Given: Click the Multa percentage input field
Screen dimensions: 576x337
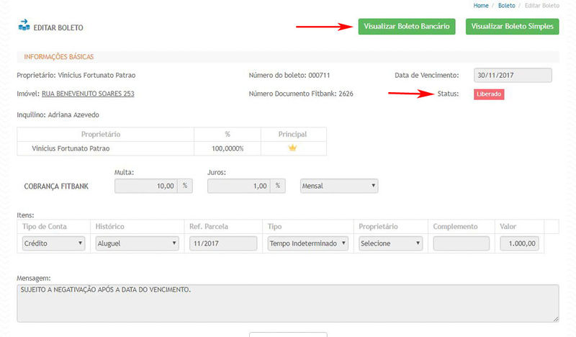Looking at the screenshot, I should 146,186.
